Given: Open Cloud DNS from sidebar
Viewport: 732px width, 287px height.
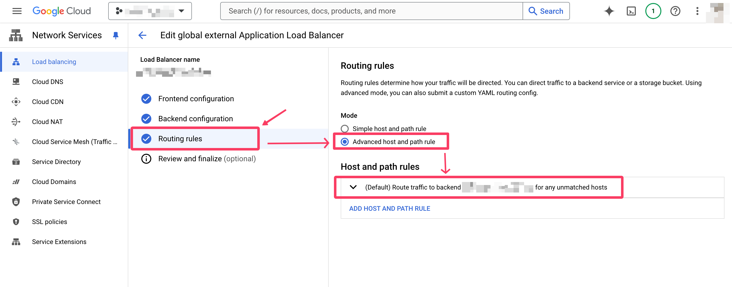Looking at the screenshot, I should [x=64, y=82].
